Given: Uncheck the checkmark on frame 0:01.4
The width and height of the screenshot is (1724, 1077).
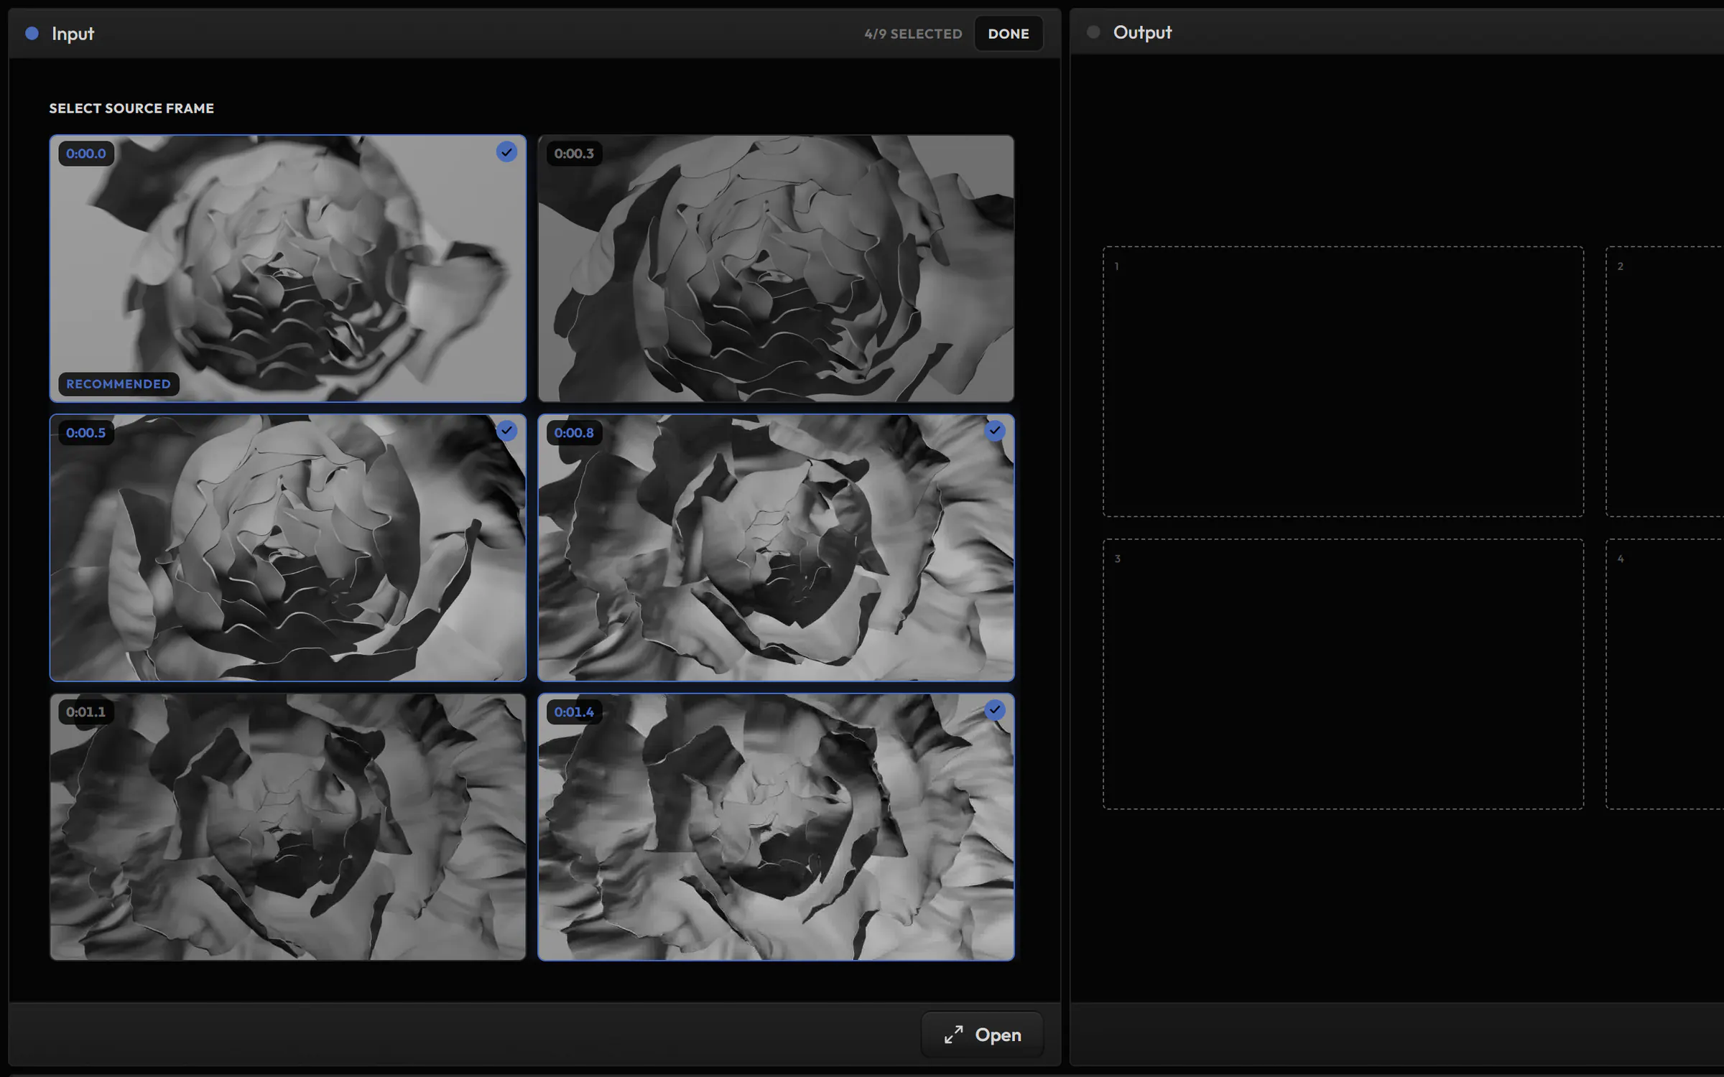Looking at the screenshot, I should (994, 710).
